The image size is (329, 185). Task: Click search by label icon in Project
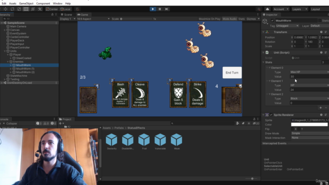tap(243, 123)
